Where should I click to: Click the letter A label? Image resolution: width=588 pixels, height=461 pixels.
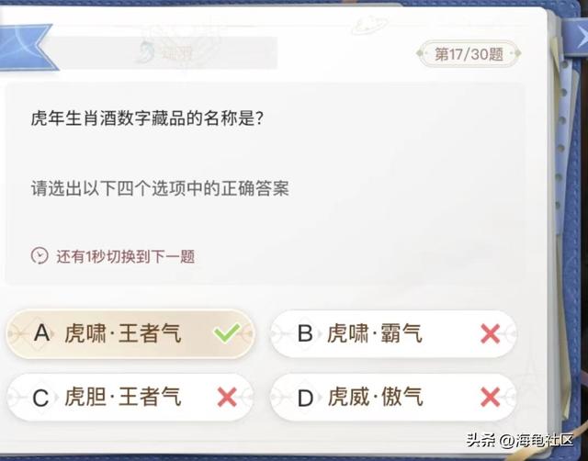tap(40, 333)
